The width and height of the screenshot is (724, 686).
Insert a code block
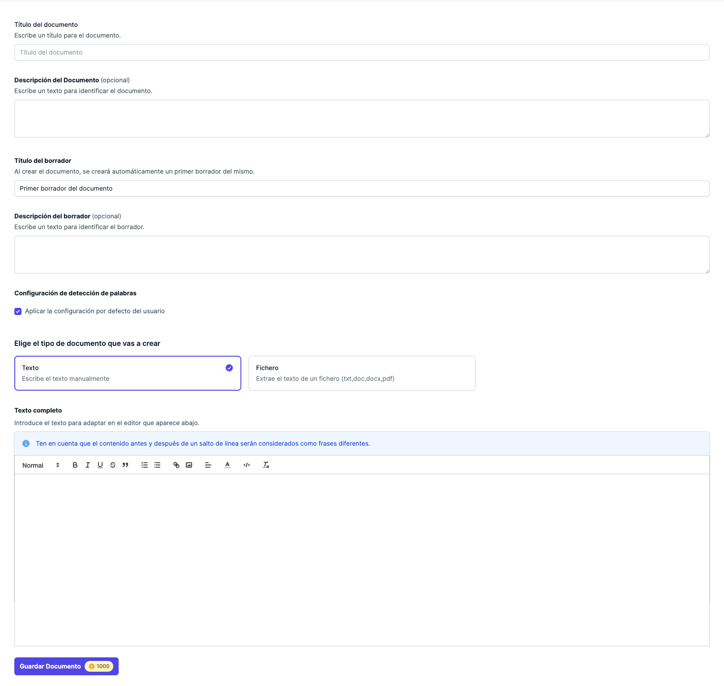tap(246, 465)
